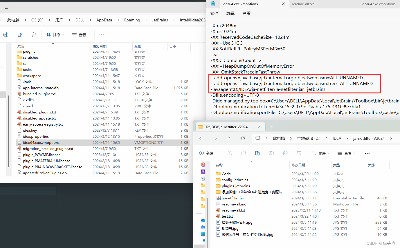Viewport: 400px width, 248px height.
Task: Click the Share icon in AppData Explorer toolbar
Action: tap(20, 35)
